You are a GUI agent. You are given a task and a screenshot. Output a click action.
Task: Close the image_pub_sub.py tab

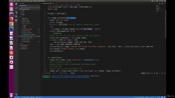click(53, 4)
